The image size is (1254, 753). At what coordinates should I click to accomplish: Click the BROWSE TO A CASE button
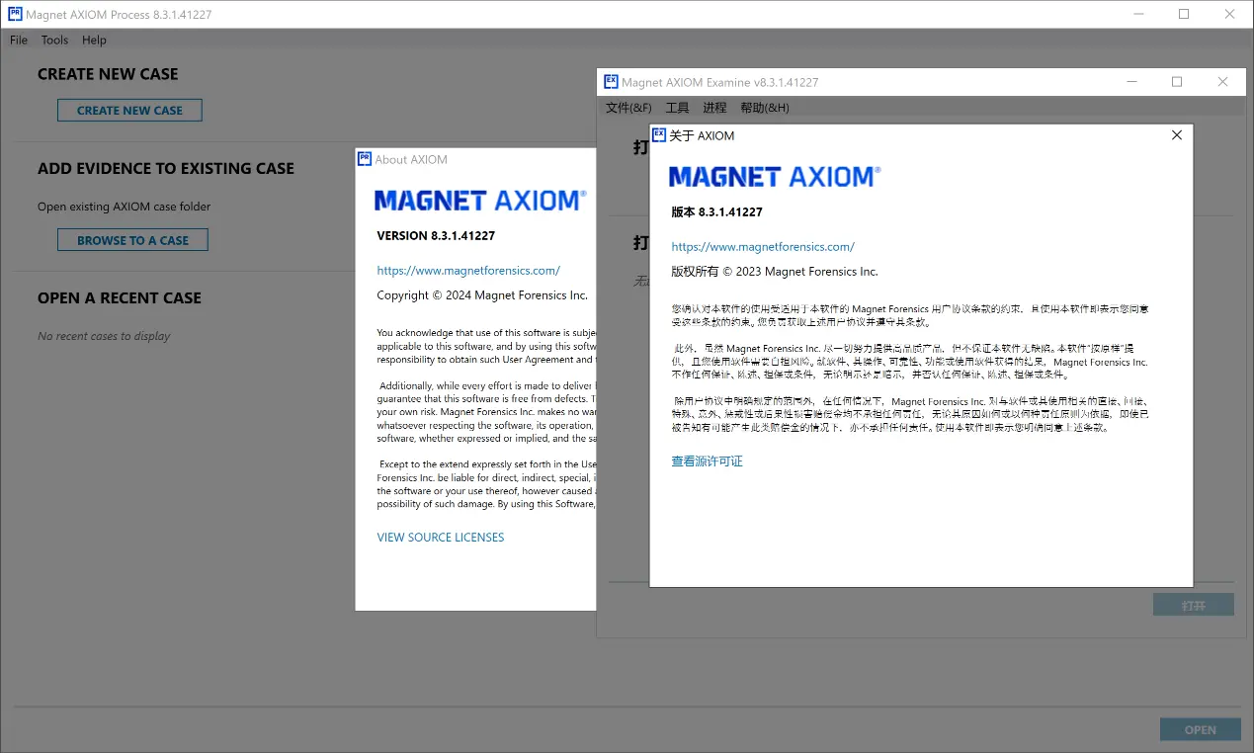pos(132,240)
